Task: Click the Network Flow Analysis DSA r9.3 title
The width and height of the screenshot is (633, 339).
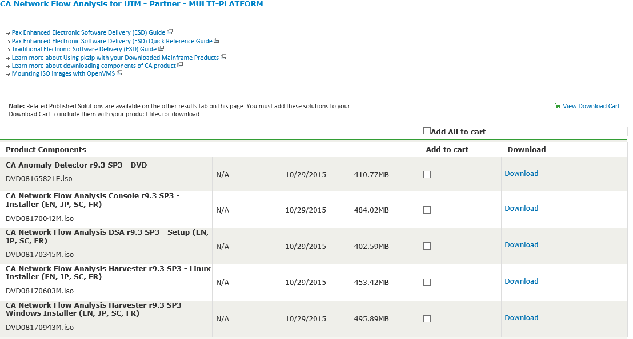Action: pyautogui.click(x=107, y=236)
